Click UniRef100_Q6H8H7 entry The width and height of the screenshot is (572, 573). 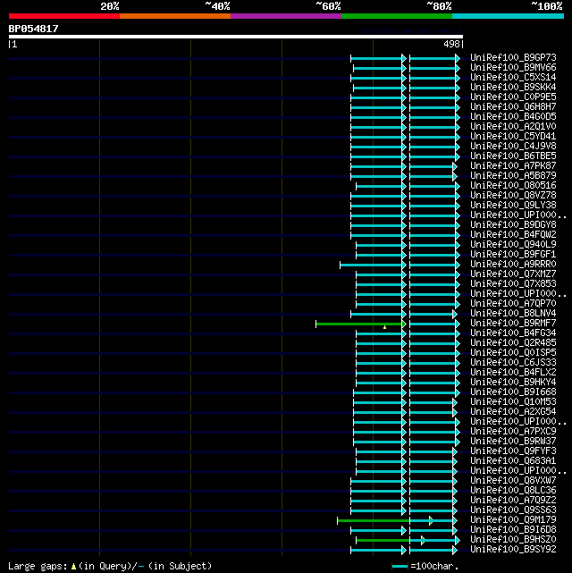coord(513,107)
